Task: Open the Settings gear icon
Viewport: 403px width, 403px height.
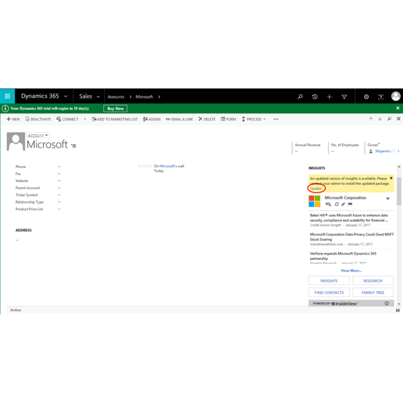Action: (x=366, y=96)
